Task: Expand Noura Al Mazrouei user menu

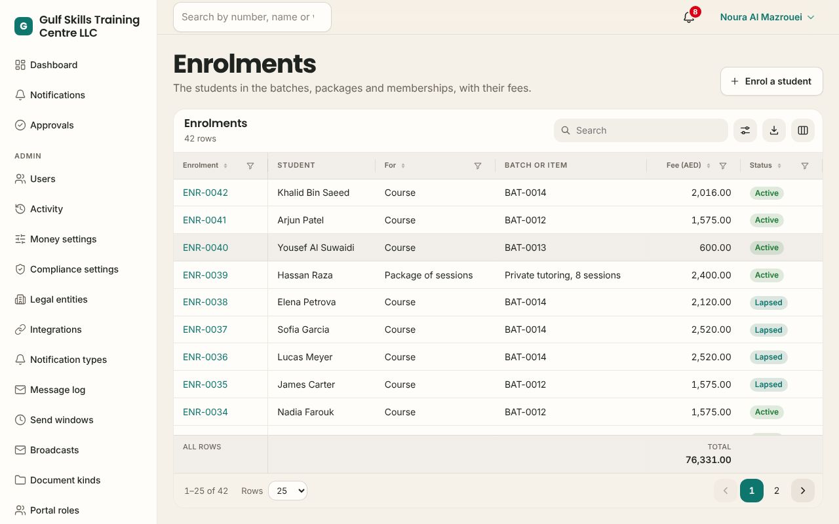Action: [x=767, y=17]
